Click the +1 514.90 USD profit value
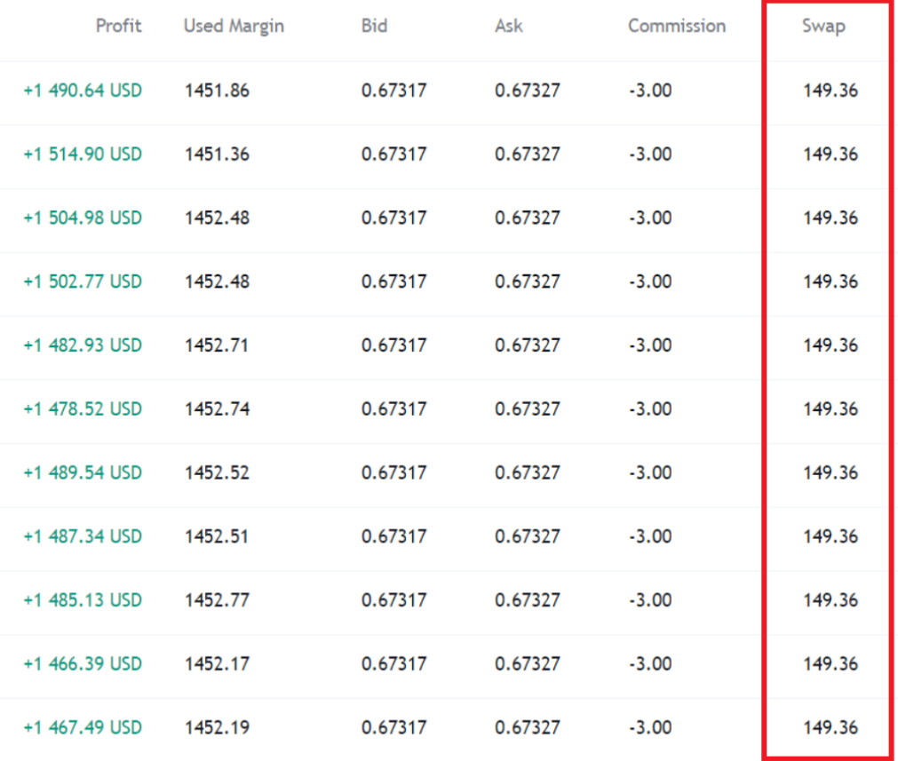 point(83,154)
